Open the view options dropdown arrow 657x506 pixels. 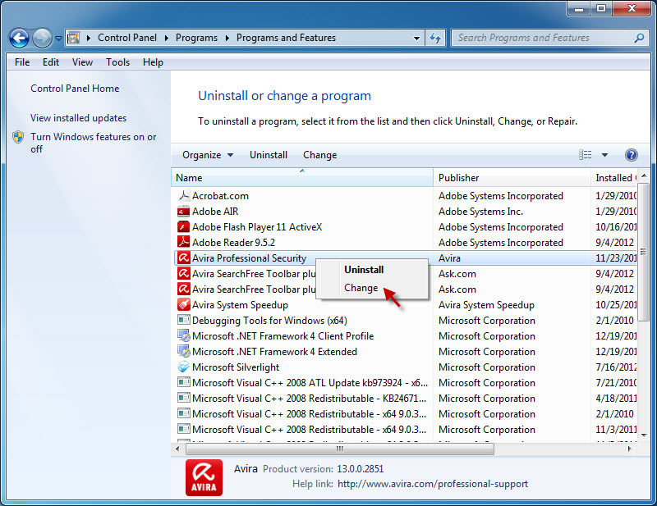[x=604, y=155]
